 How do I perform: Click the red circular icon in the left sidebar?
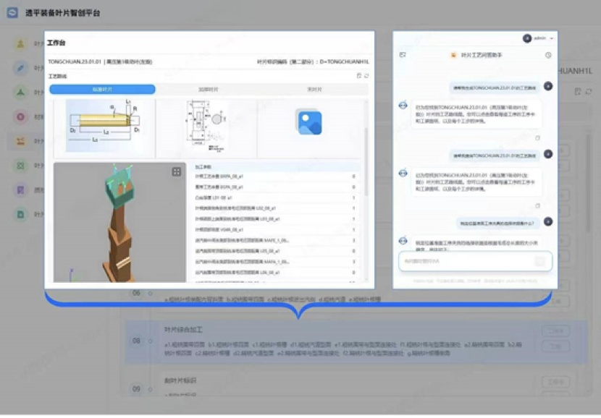coord(21,116)
